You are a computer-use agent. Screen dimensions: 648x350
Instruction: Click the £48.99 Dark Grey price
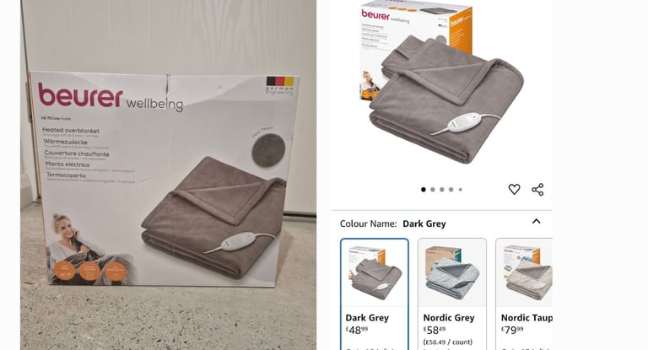(357, 330)
